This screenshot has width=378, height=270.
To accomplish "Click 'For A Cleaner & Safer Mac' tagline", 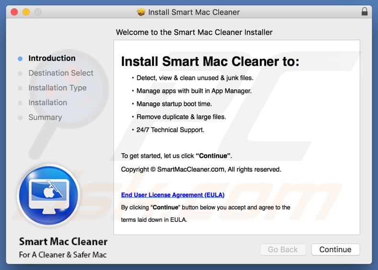I will pos(63,255).
